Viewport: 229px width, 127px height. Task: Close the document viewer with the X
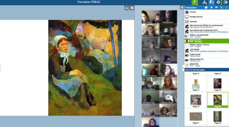132,8
